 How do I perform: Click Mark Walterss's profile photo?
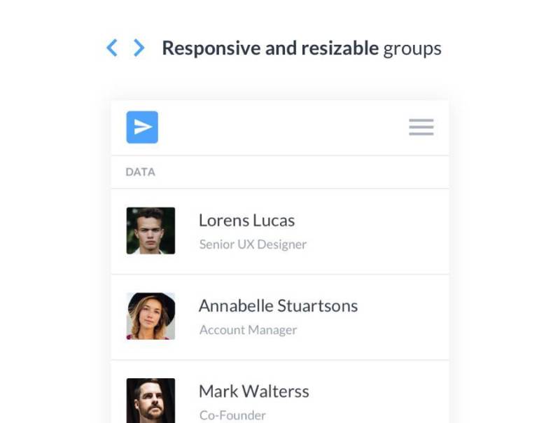tap(150, 401)
